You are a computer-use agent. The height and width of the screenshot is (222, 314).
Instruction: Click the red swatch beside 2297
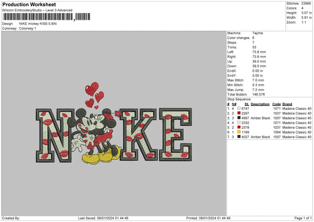tap(239, 113)
